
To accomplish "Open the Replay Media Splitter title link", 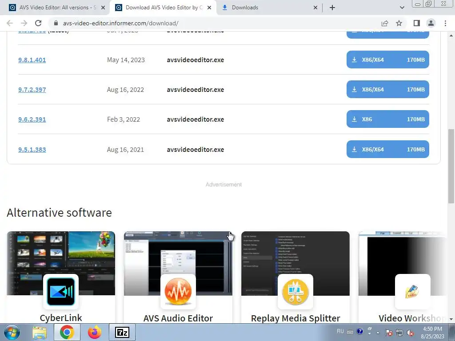I will (x=295, y=318).
